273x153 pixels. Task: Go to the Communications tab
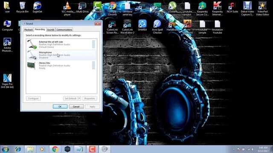click(64, 30)
